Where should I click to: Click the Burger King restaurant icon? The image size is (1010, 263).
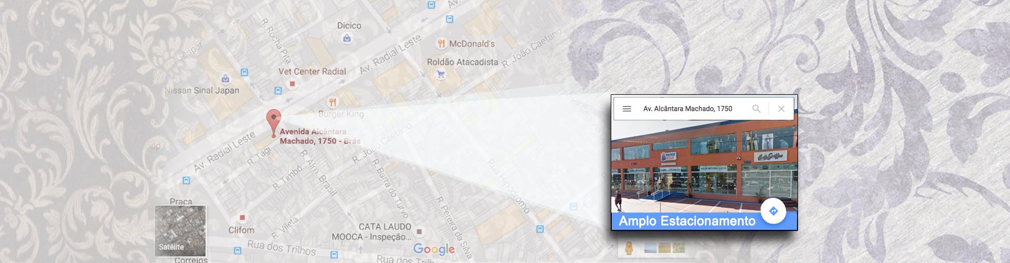coord(332,102)
